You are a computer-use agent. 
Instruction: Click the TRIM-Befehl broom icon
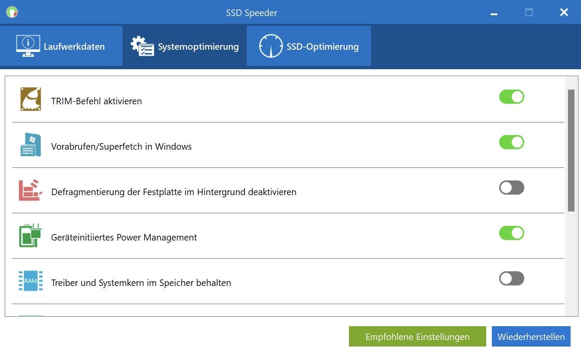[x=31, y=99]
